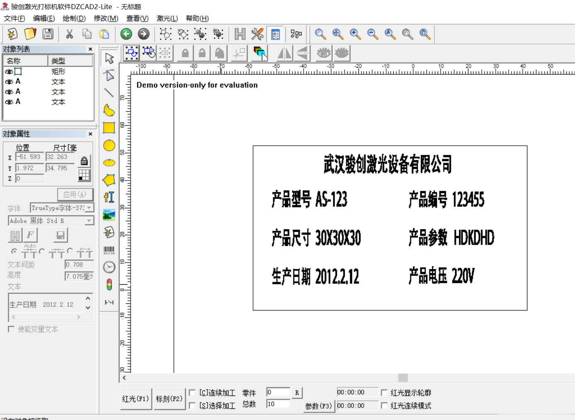Select the node edit tool

coord(109,76)
